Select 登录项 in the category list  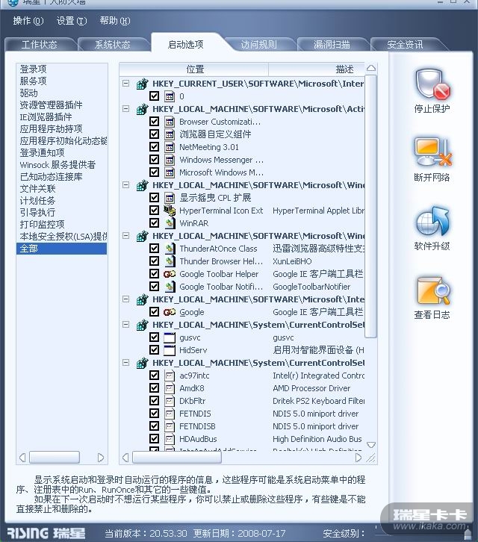(33, 69)
